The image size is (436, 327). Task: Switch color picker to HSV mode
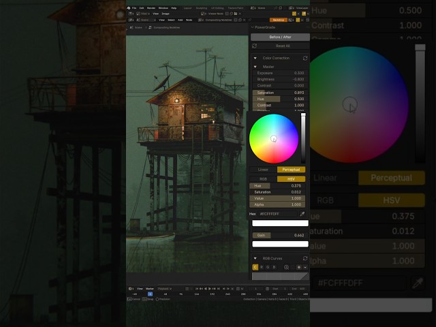(x=291, y=179)
